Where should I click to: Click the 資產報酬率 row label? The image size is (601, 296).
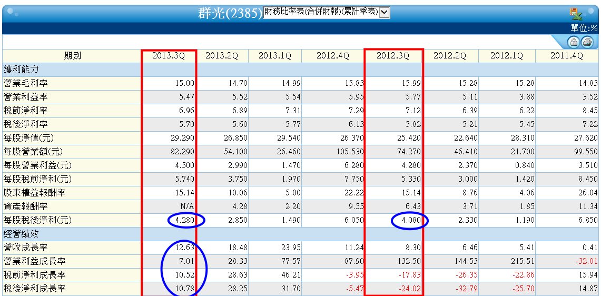point(26,206)
